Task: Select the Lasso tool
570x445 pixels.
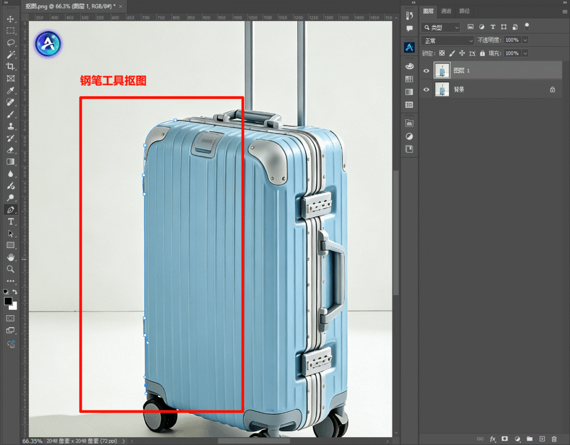Action: coord(11,42)
